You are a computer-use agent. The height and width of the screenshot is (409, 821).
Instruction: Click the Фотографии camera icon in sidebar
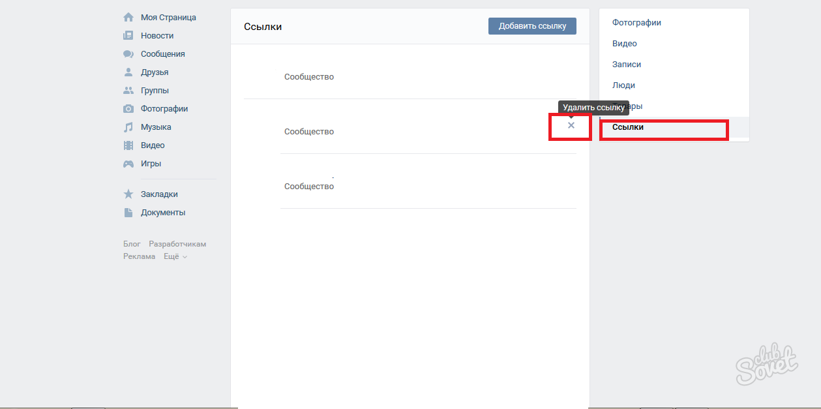coord(128,109)
